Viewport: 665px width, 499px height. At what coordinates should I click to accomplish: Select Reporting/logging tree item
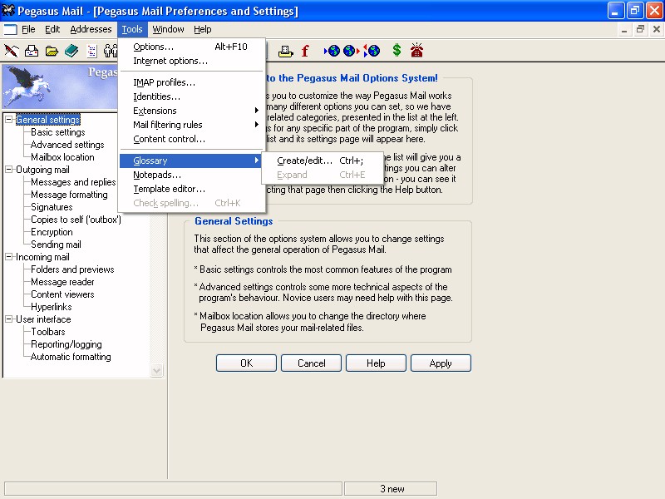(66, 344)
